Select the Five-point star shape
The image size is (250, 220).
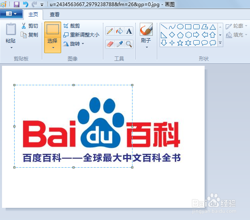click(x=180, y=43)
